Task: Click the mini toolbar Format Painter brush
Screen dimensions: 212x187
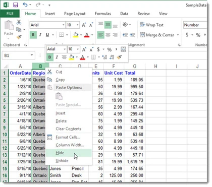Action: [x=119, y=57]
